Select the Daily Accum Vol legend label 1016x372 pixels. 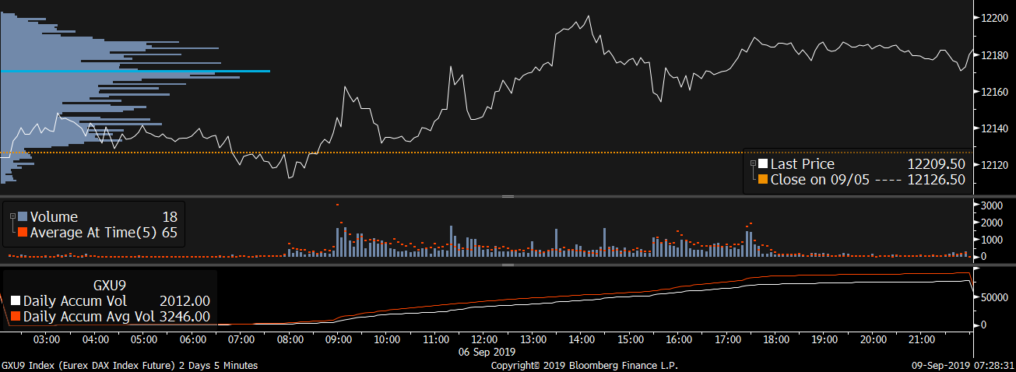tap(75, 301)
